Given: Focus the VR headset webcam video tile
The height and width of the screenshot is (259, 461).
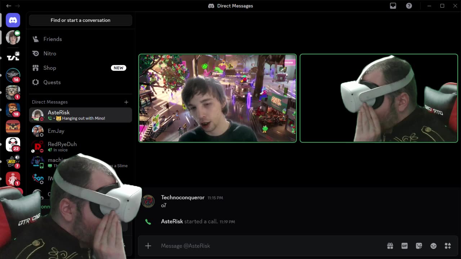Looking at the screenshot, I should coord(379,98).
